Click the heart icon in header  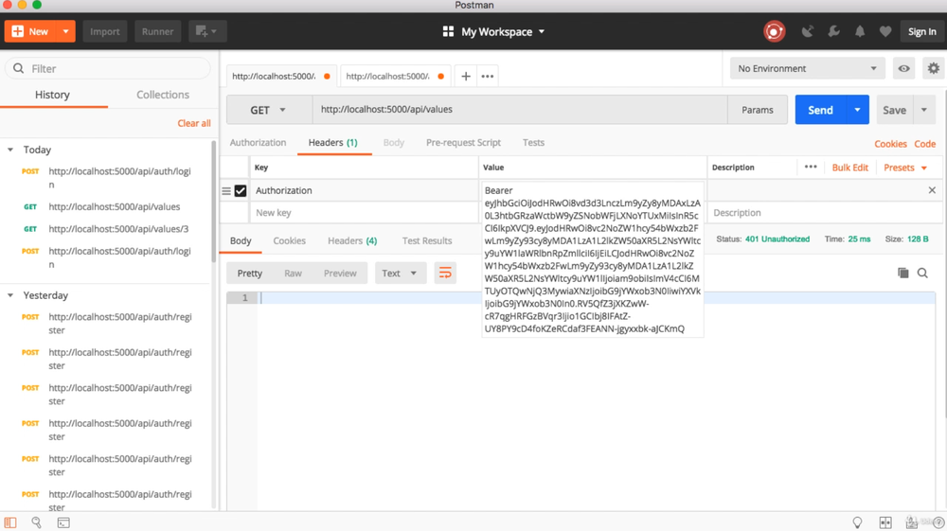pyautogui.click(x=885, y=31)
